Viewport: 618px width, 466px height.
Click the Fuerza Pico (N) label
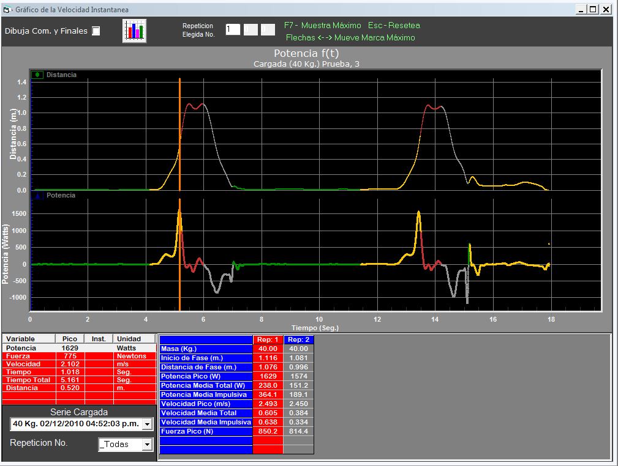pos(206,431)
